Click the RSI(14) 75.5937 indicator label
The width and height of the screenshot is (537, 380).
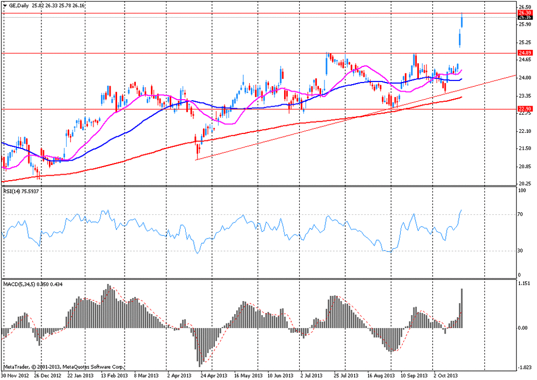(21, 191)
